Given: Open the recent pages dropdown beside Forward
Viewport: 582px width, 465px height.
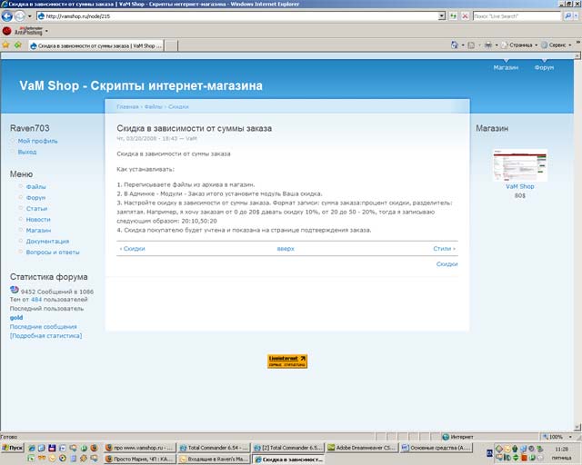Looking at the screenshot, I should (30, 16).
